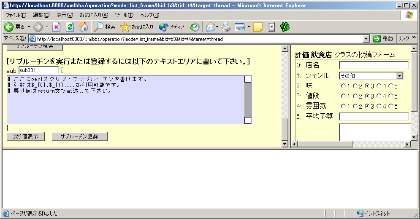This screenshot has height=219, width=420.
Task: Click the right frame horizontal scrollbar thumb
Action: point(325,144)
